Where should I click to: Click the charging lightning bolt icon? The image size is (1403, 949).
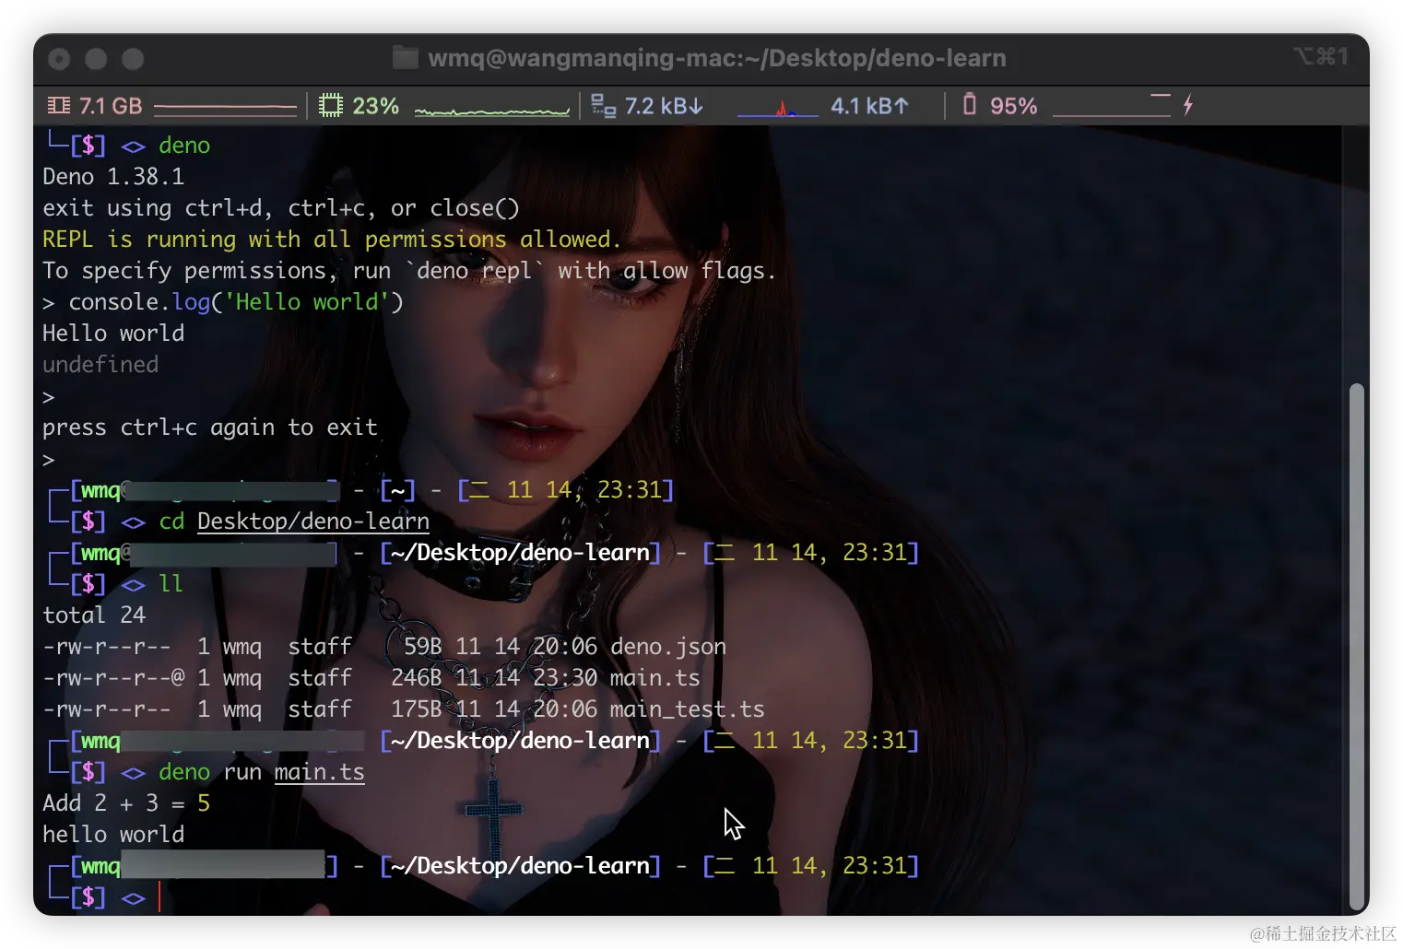[1188, 104]
